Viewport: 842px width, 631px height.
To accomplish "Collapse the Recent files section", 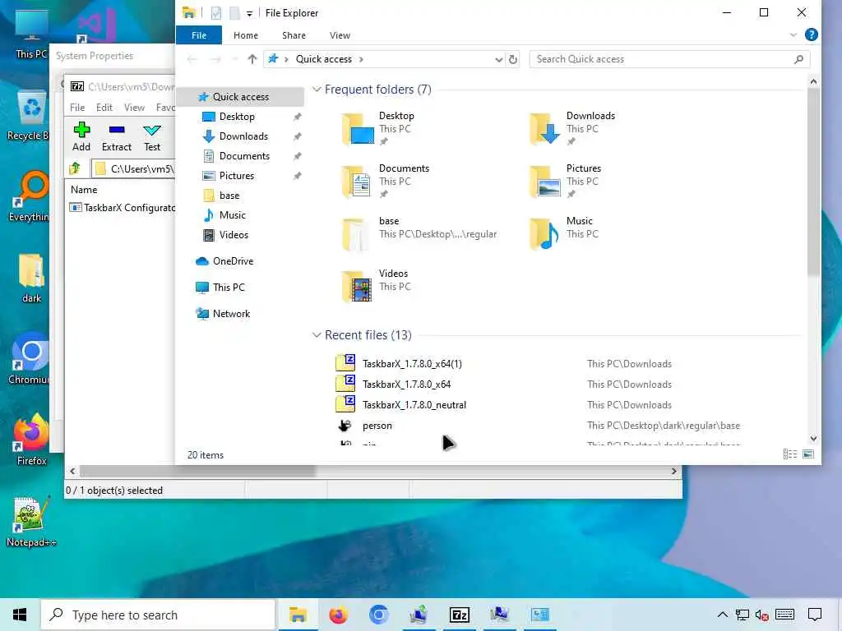I will tap(317, 335).
